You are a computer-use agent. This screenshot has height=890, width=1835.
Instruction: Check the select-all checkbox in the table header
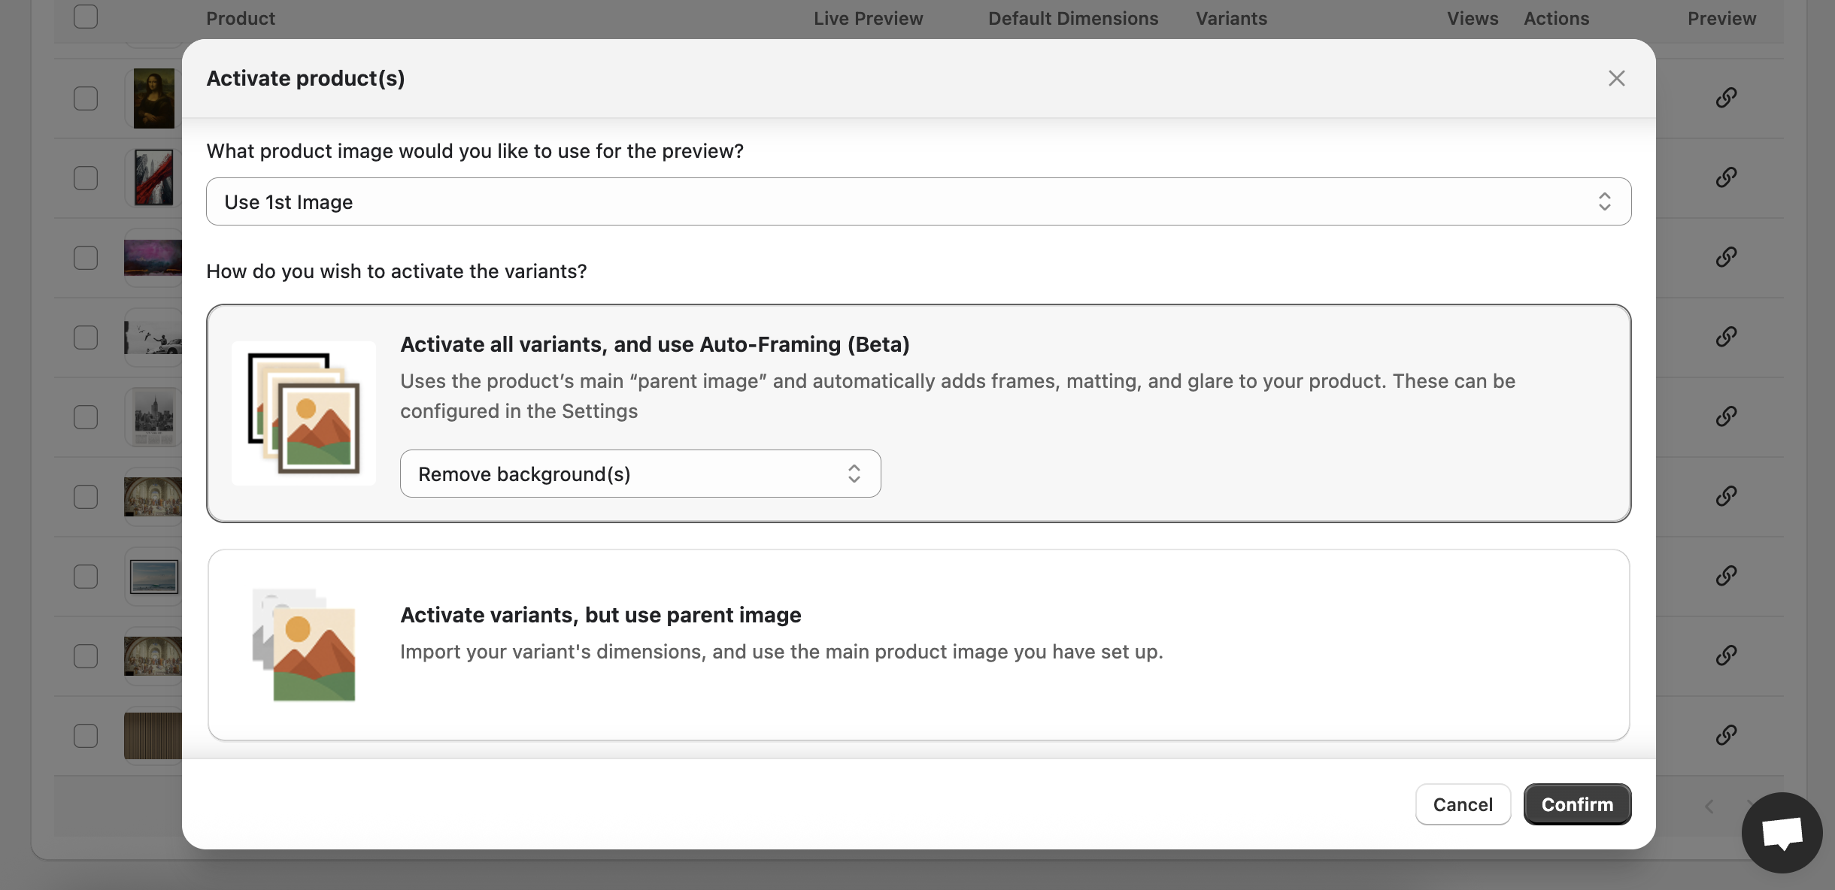[85, 16]
